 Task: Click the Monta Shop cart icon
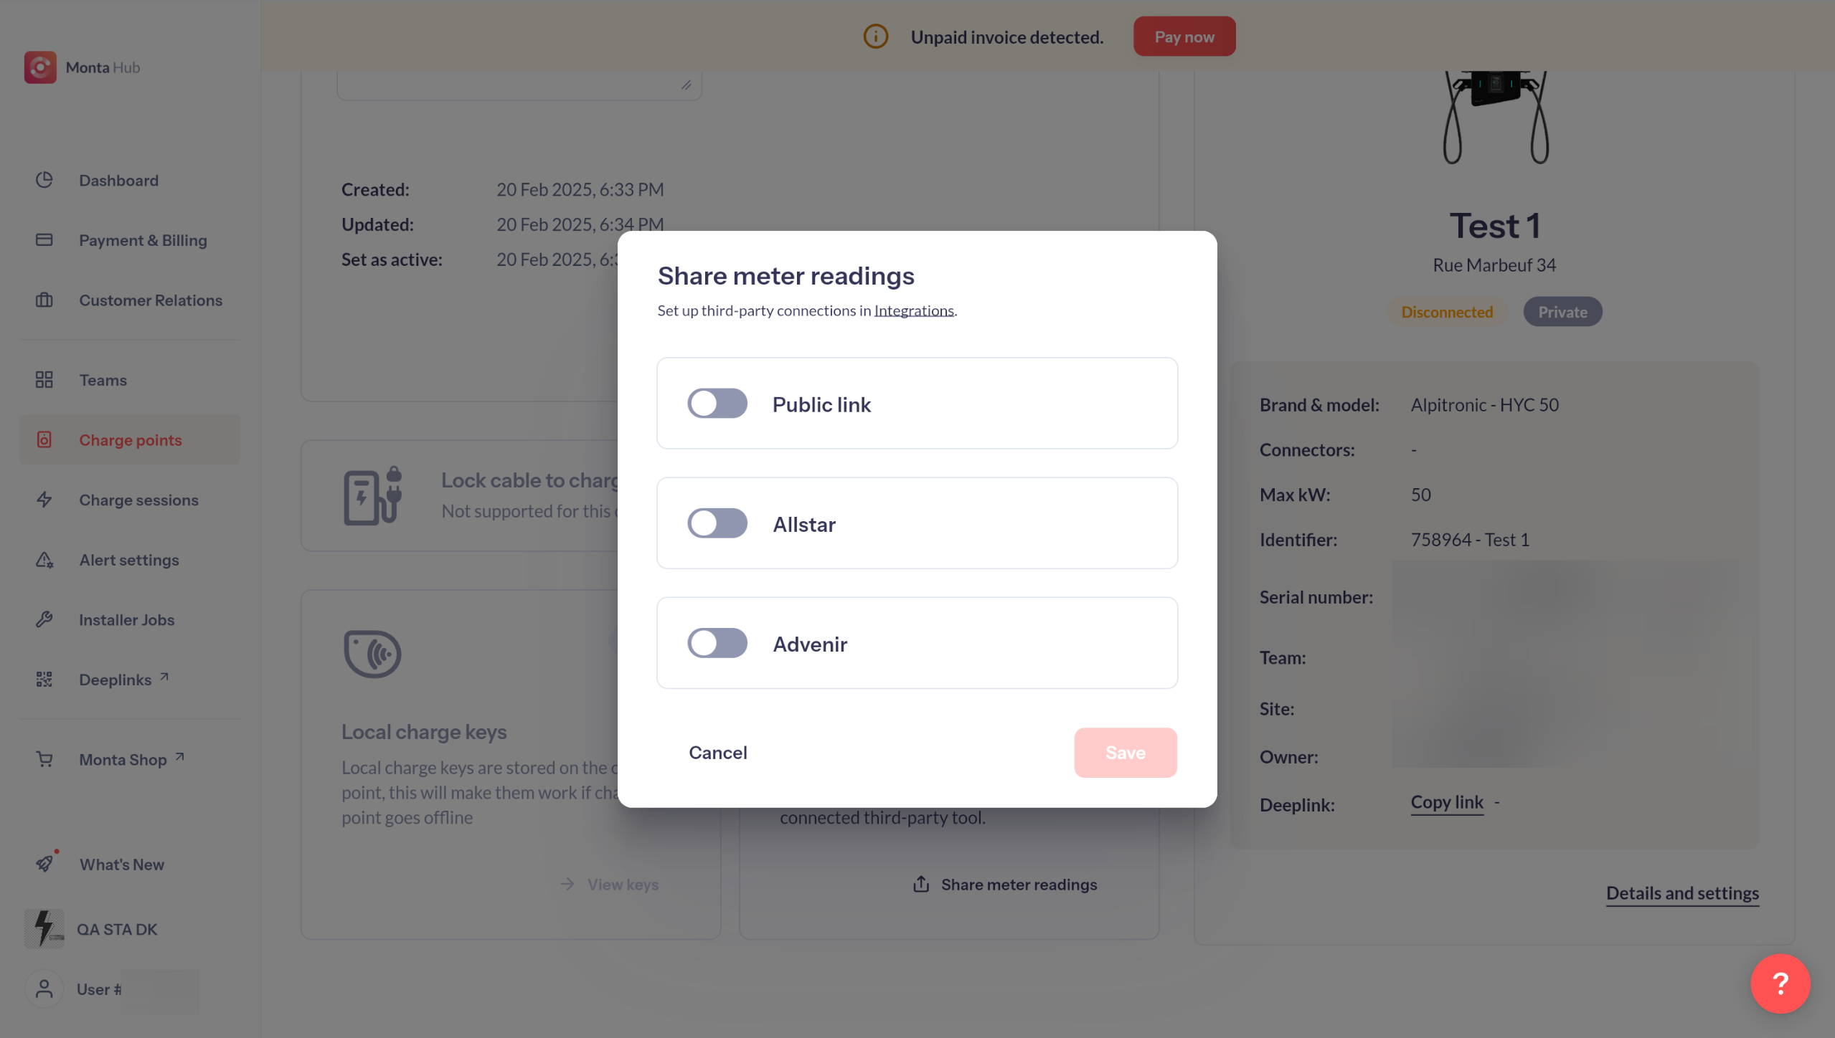(x=44, y=759)
